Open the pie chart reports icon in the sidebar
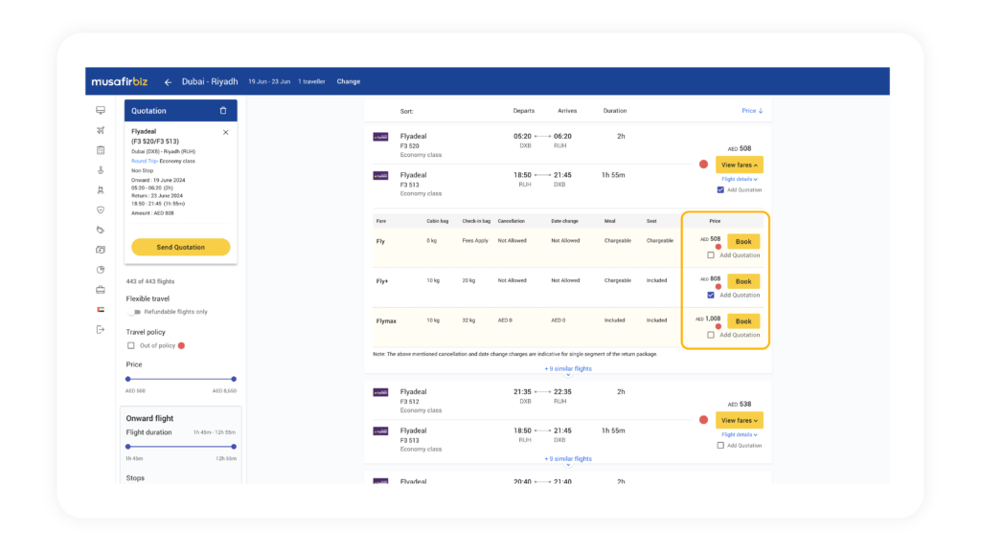Screen dimensions: 981x551 click(x=100, y=270)
